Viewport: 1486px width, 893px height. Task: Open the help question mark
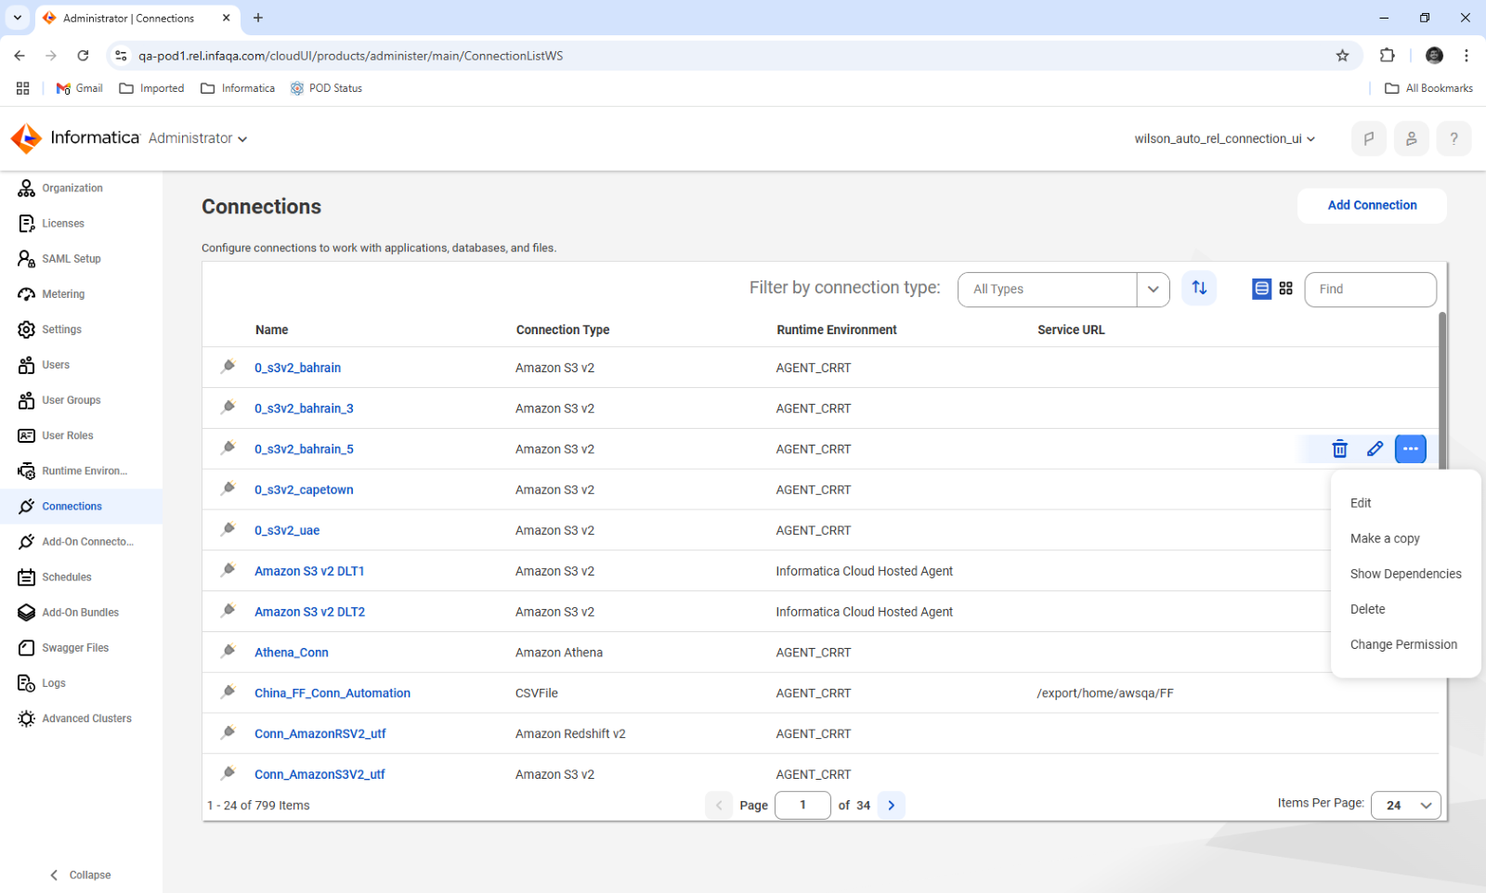[1454, 138]
